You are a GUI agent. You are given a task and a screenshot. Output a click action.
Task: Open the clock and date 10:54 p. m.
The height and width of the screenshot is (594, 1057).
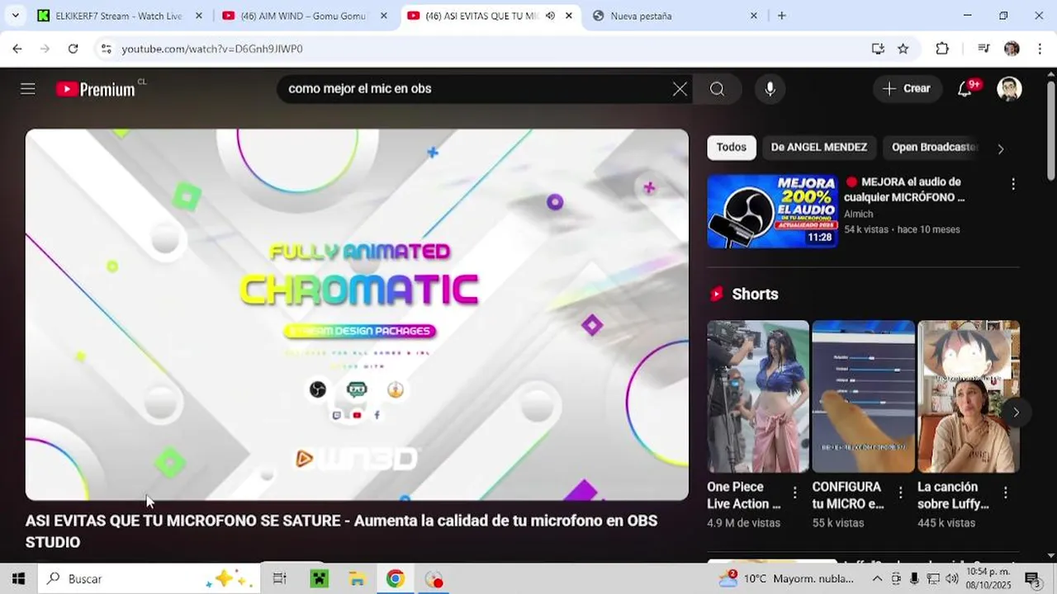point(988,578)
